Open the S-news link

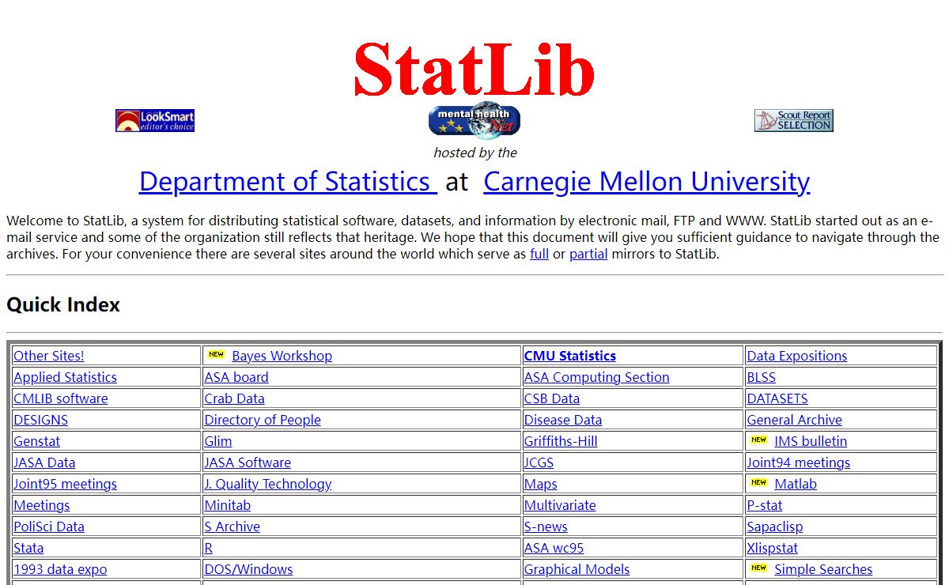(546, 526)
